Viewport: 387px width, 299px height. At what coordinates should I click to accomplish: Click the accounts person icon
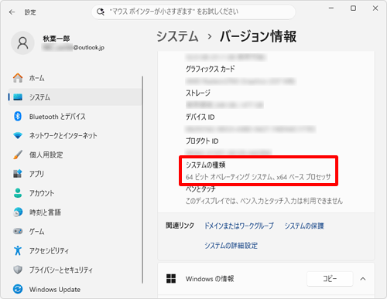point(18,193)
